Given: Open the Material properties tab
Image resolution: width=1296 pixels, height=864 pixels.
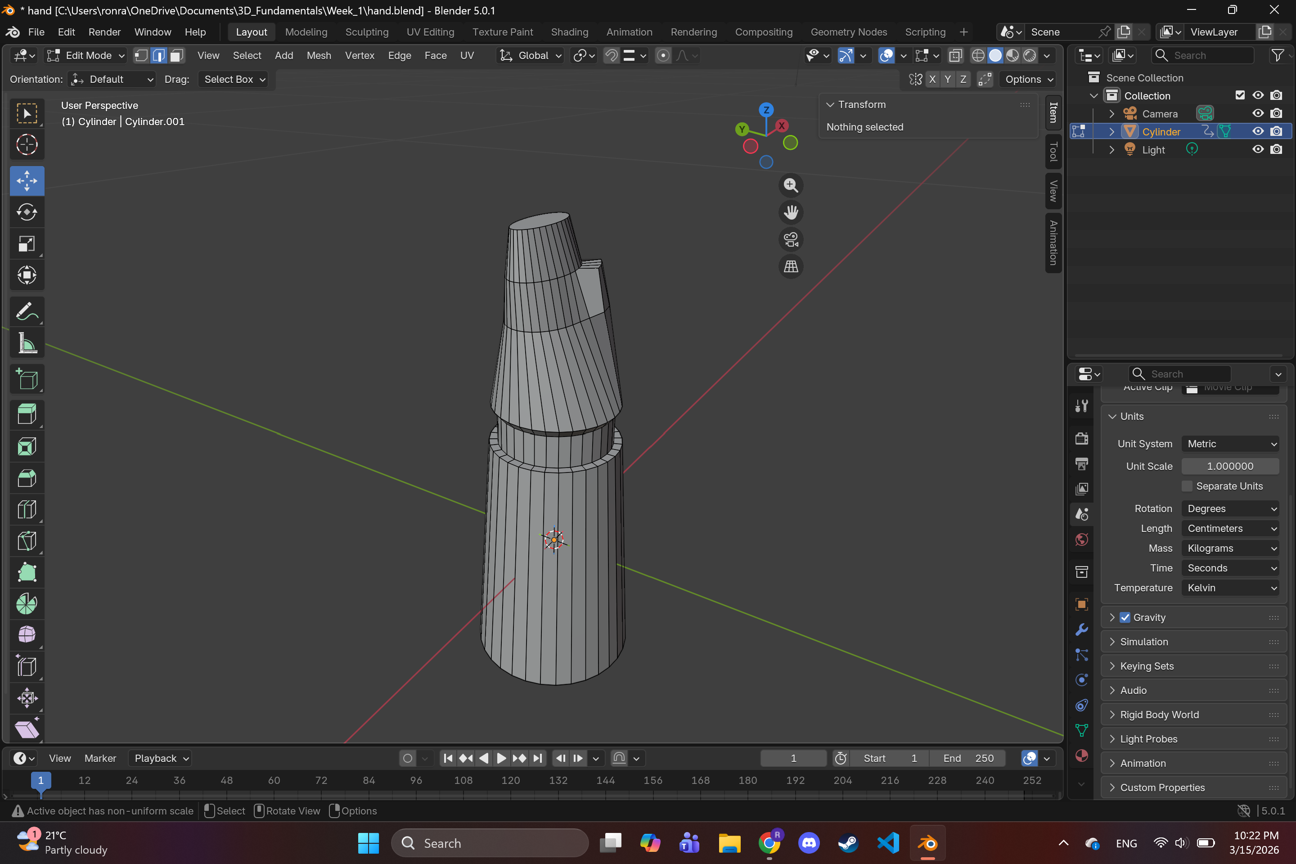Looking at the screenshot, I should (x=1082, y=756).
